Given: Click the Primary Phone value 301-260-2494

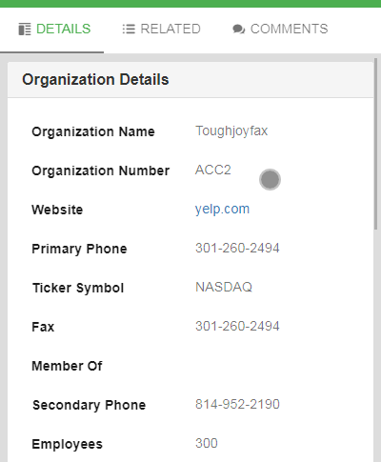Looking at the screenshot, I should [237, 248].
